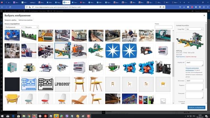Select the black outline factory icon thumbnail
210x118 pixels.
pos(46,84)
